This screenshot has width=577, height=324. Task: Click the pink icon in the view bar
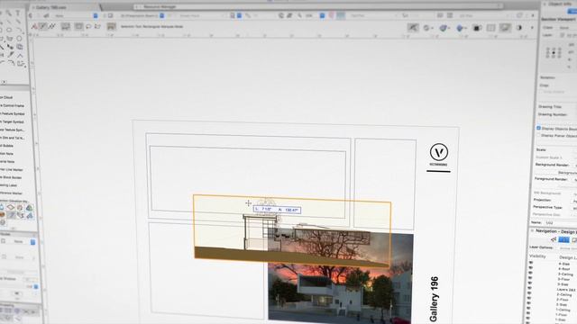coord(331,15)
